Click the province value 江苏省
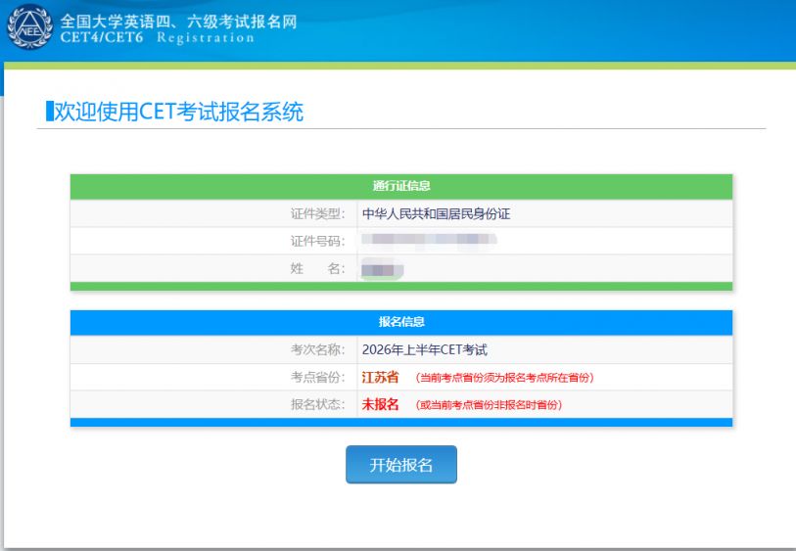Screen dimensions: 796x551 pyautogui.click(x=380, y=377)
